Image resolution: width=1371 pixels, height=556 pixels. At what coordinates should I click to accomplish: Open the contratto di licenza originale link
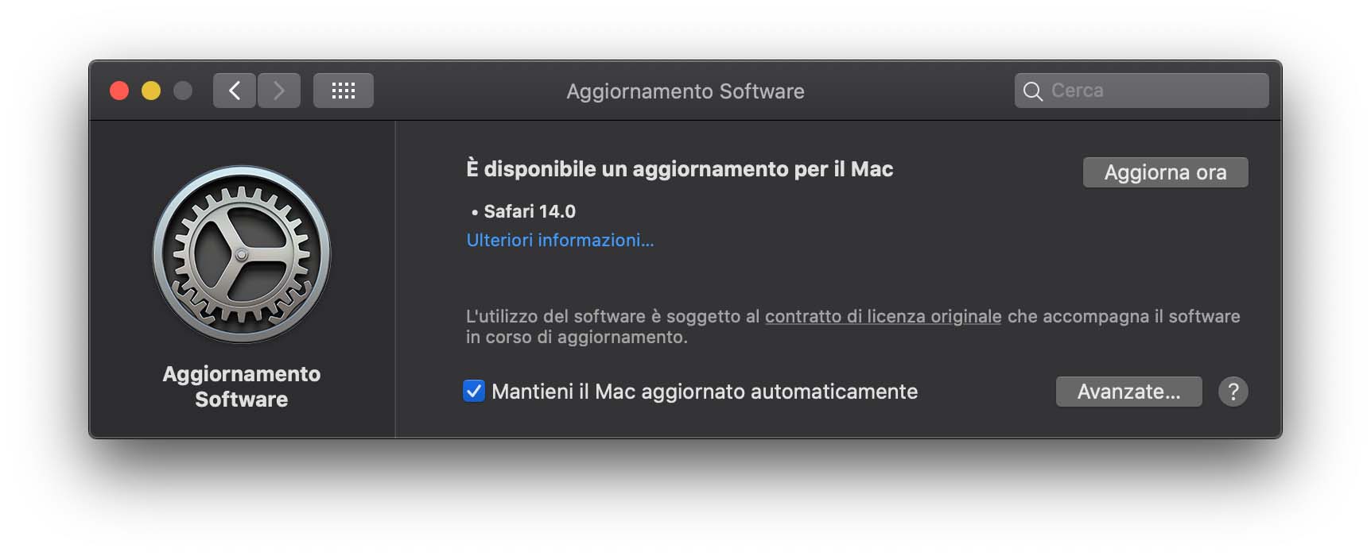click(883, 316)
